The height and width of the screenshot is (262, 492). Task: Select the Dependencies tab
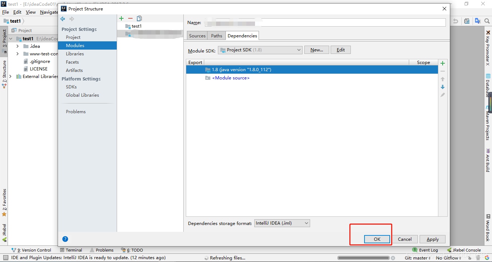[x=242, y=36]
